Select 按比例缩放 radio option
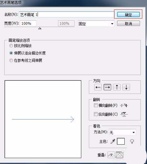The width and height of the screenshot is (147, 164). pos(11,46)
